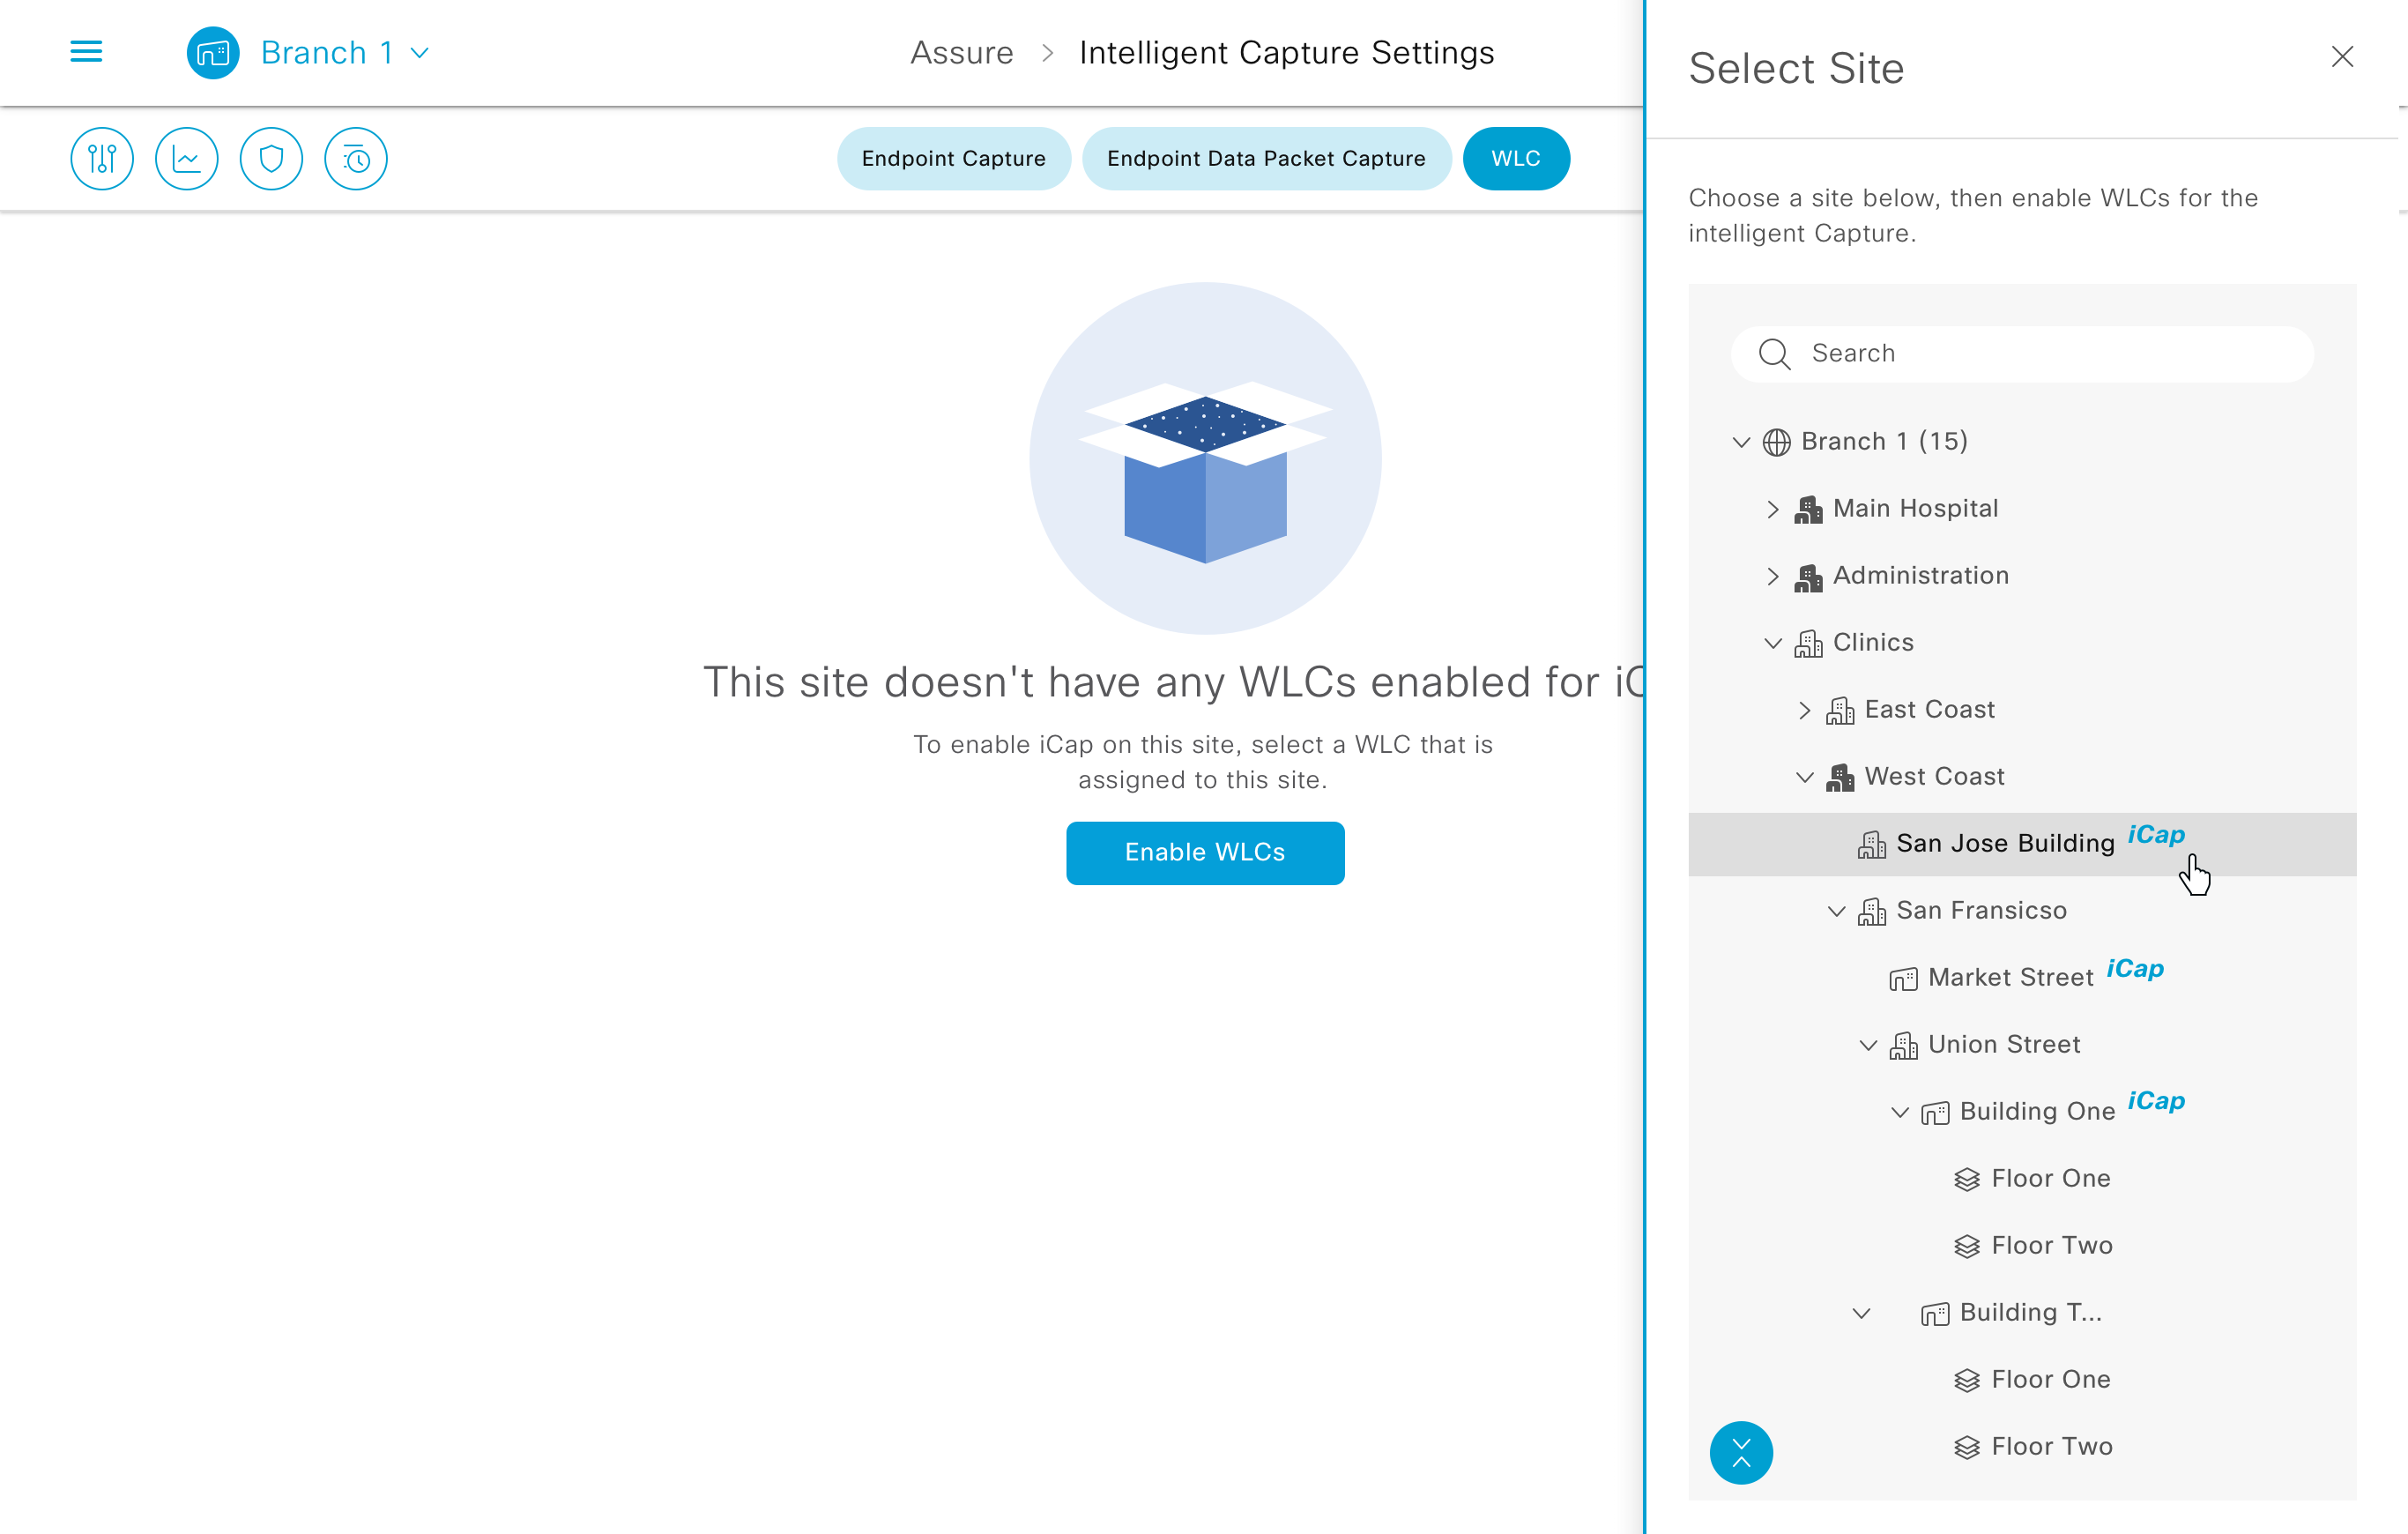Click Floor One layers icon under Building T...
2408x1534 pixels.
coord(1967,1380)
